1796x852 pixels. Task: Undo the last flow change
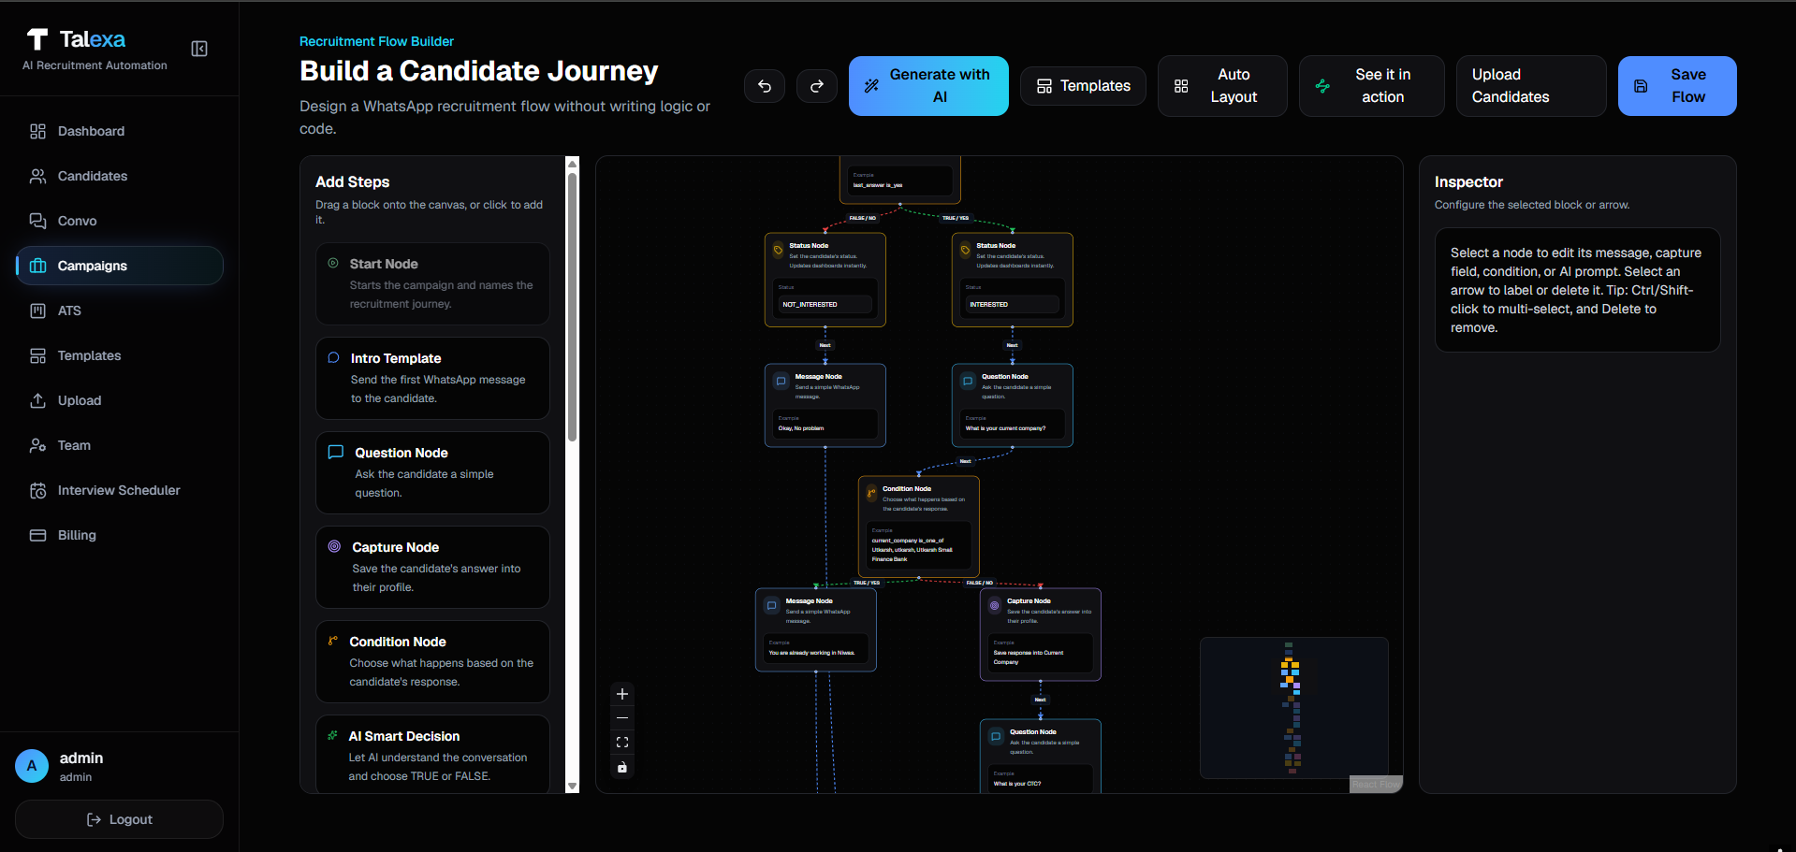(765, 86)
